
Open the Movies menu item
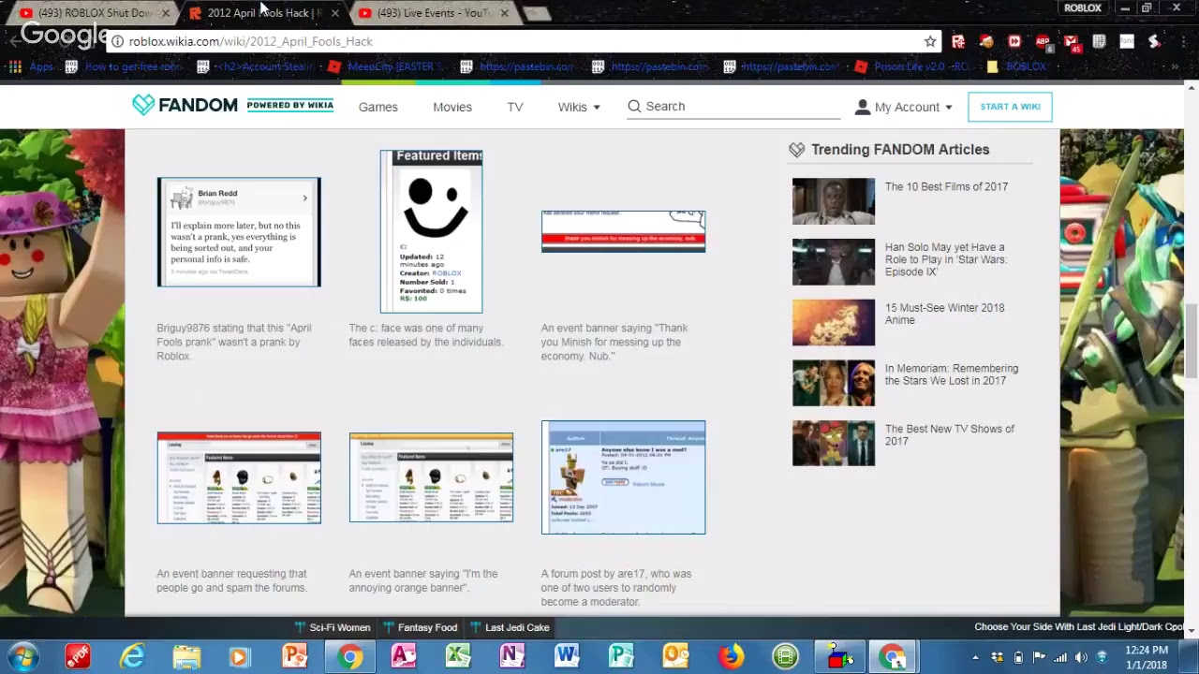coord(452,107)
